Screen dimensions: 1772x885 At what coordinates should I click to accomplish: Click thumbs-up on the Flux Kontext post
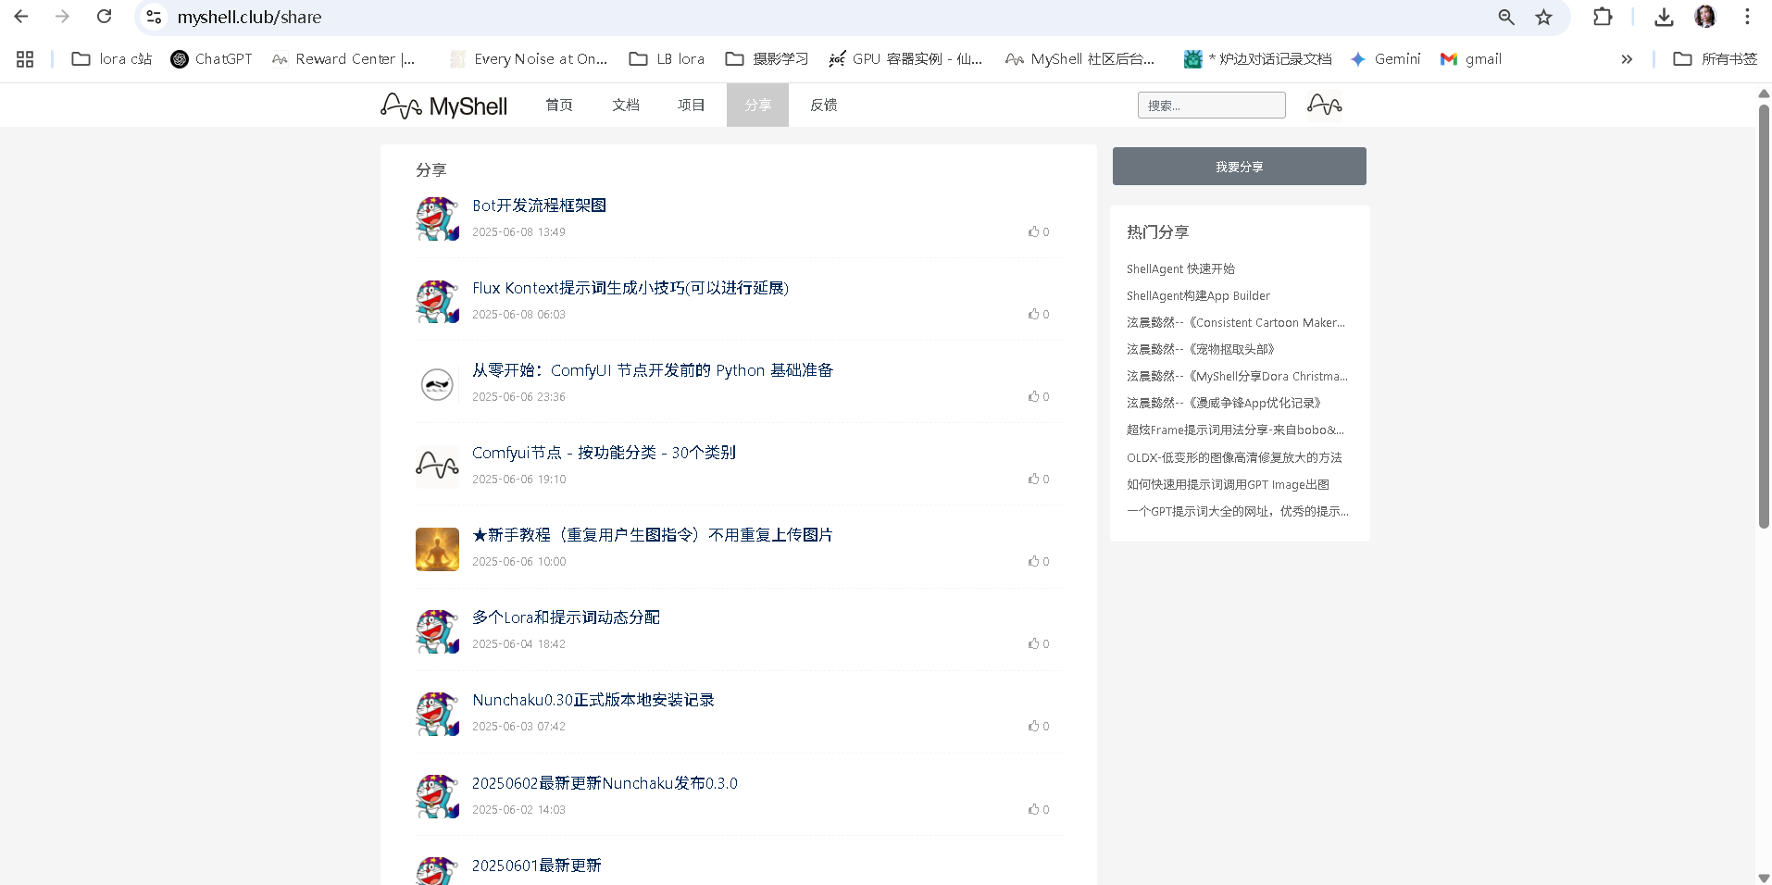coord(1033,314)
